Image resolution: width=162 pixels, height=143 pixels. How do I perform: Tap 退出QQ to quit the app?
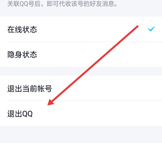20,114
